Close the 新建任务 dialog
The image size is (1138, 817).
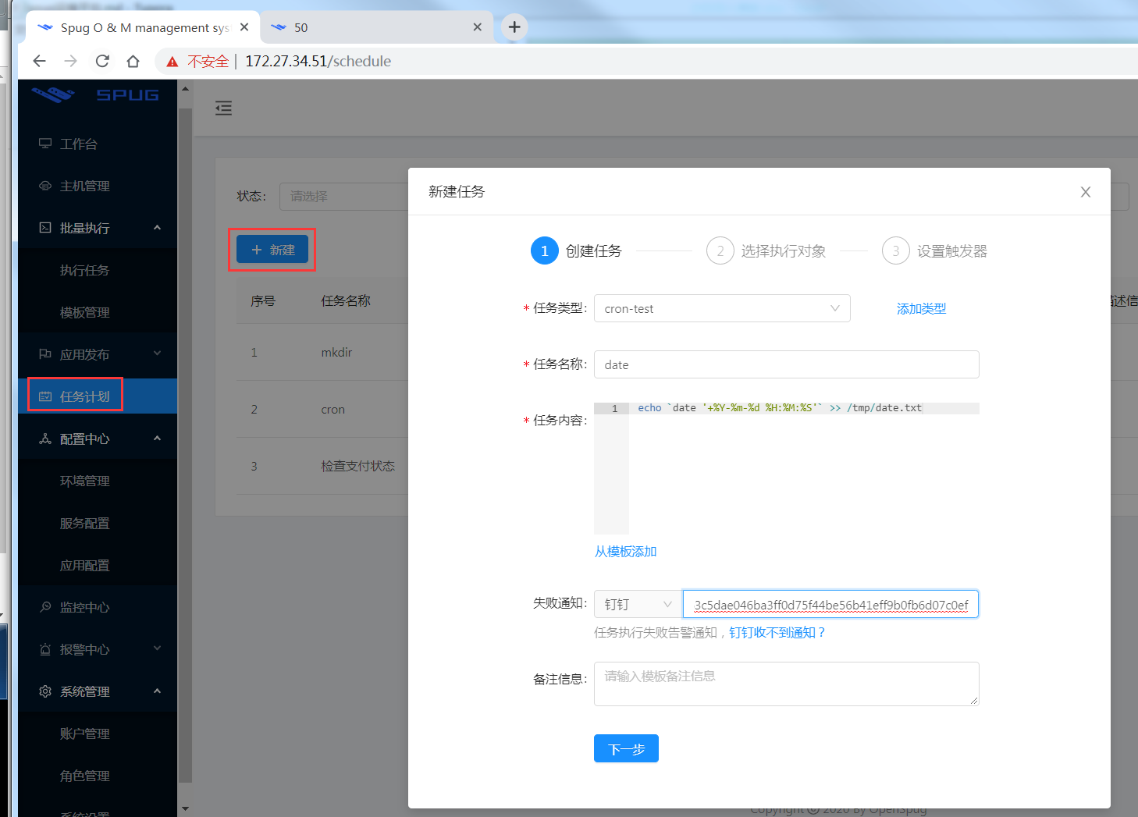(1085, 192)
